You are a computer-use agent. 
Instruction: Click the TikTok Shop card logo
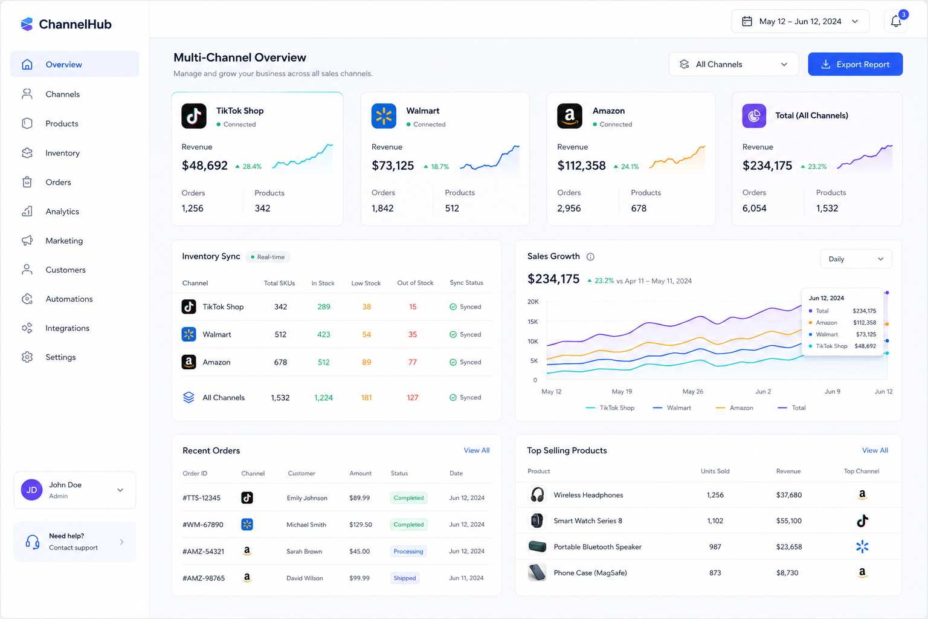[x=194, y=116]
